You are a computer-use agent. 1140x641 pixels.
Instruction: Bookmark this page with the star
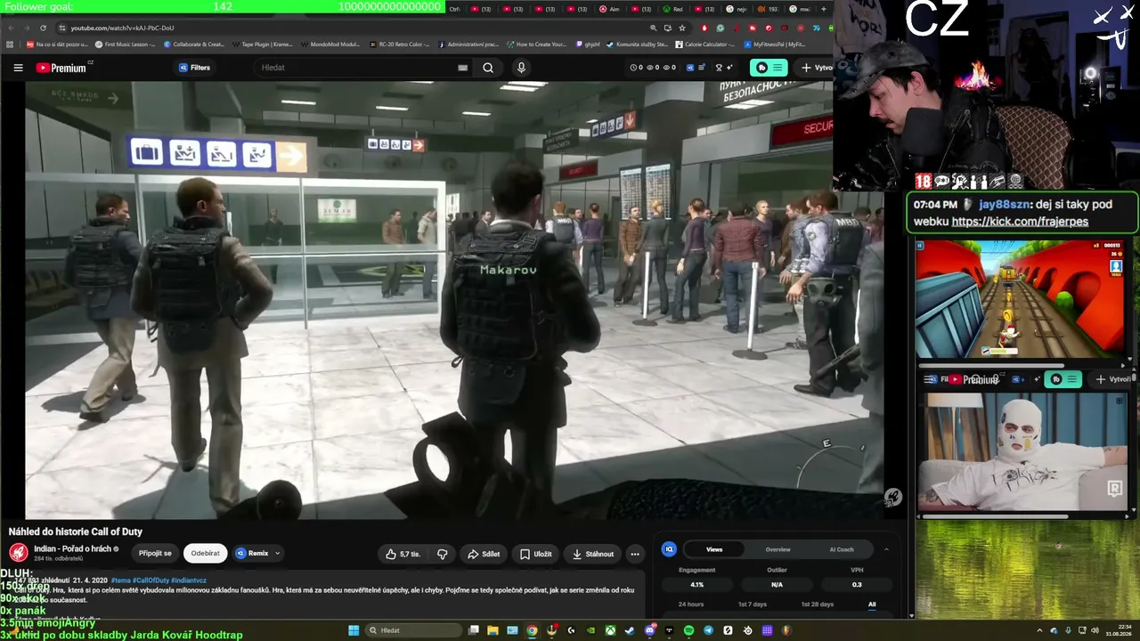pos(682,28)
